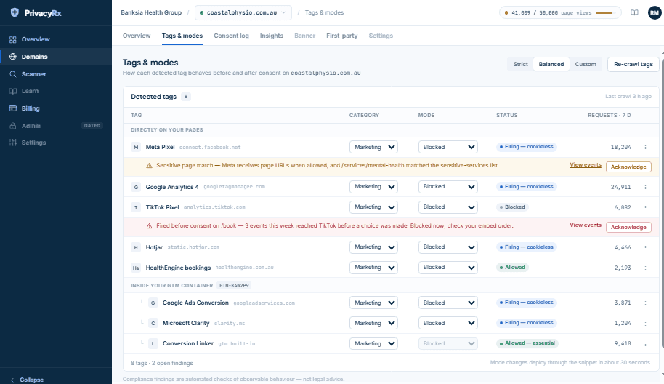Click the Hotjar tag icon
Image resolution: width=664 pixels, height=384 pixels.
click(136, 247)
